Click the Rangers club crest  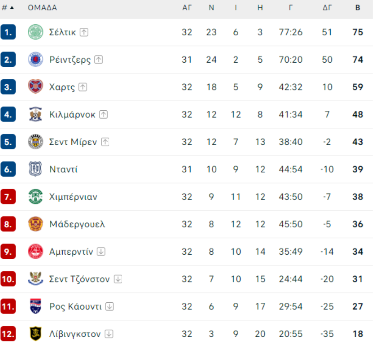coord(36,59)
